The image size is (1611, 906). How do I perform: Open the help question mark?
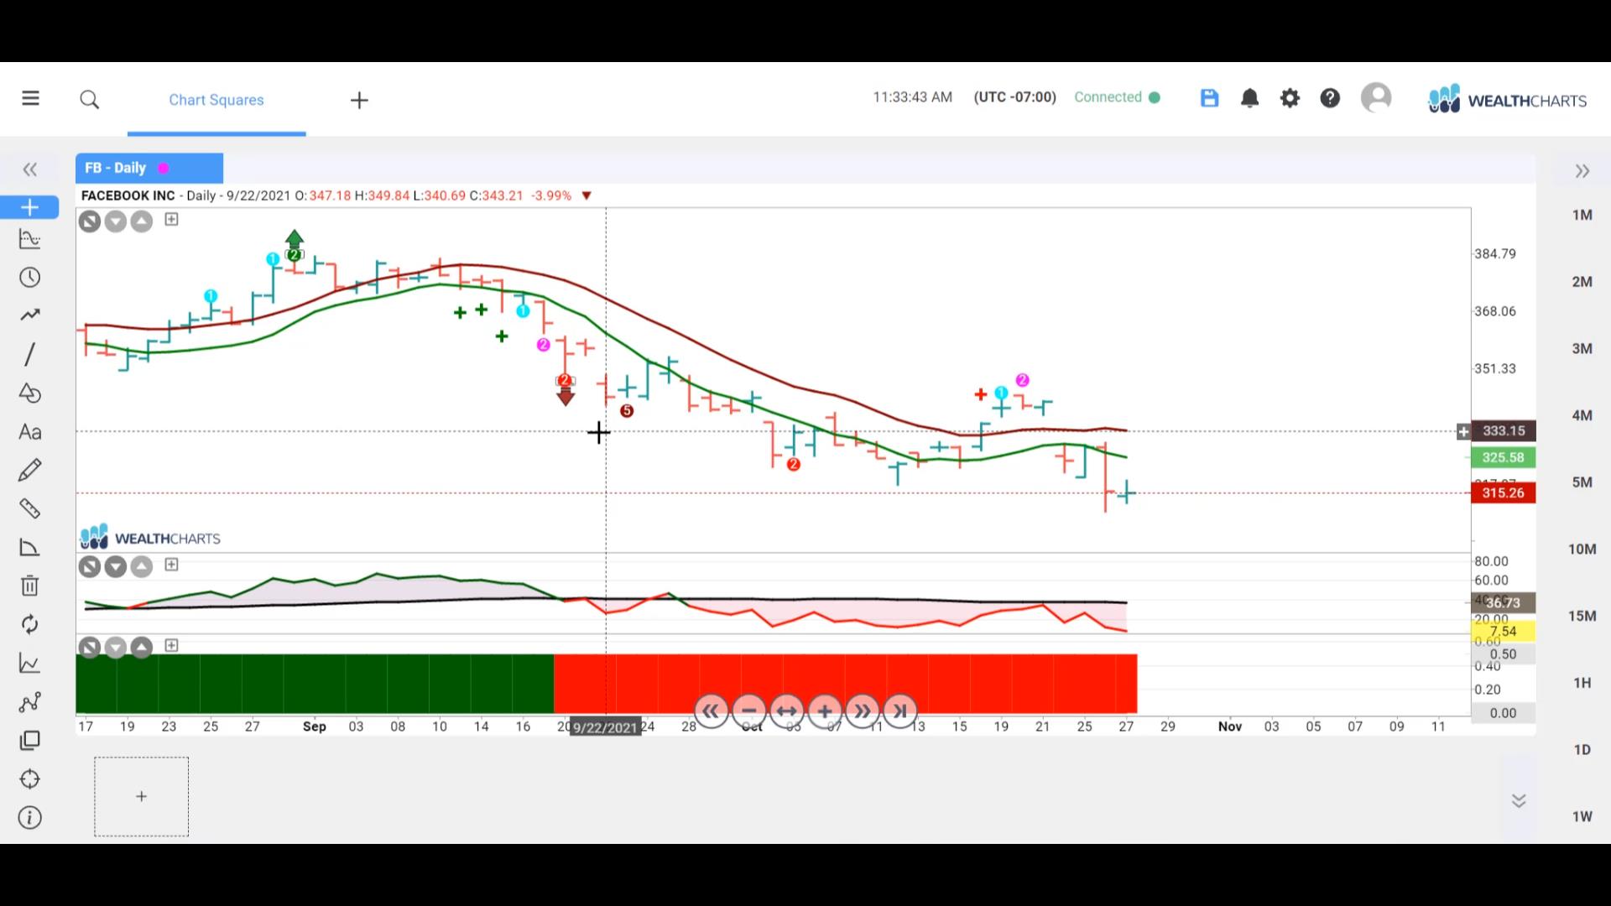pyautogui.click(x=1330, y=98)
